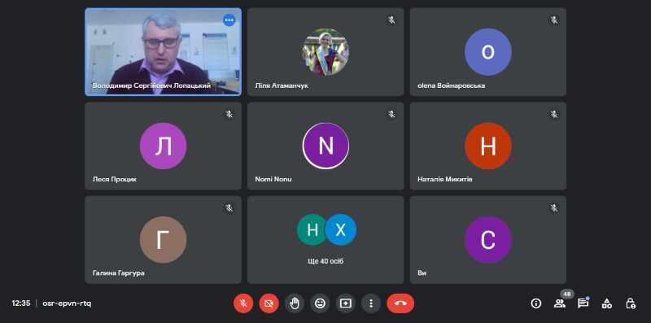Click the muted mic icon on Галина Гаргура tile
Viewport: 651px width, 323px height.
[229, 207]
